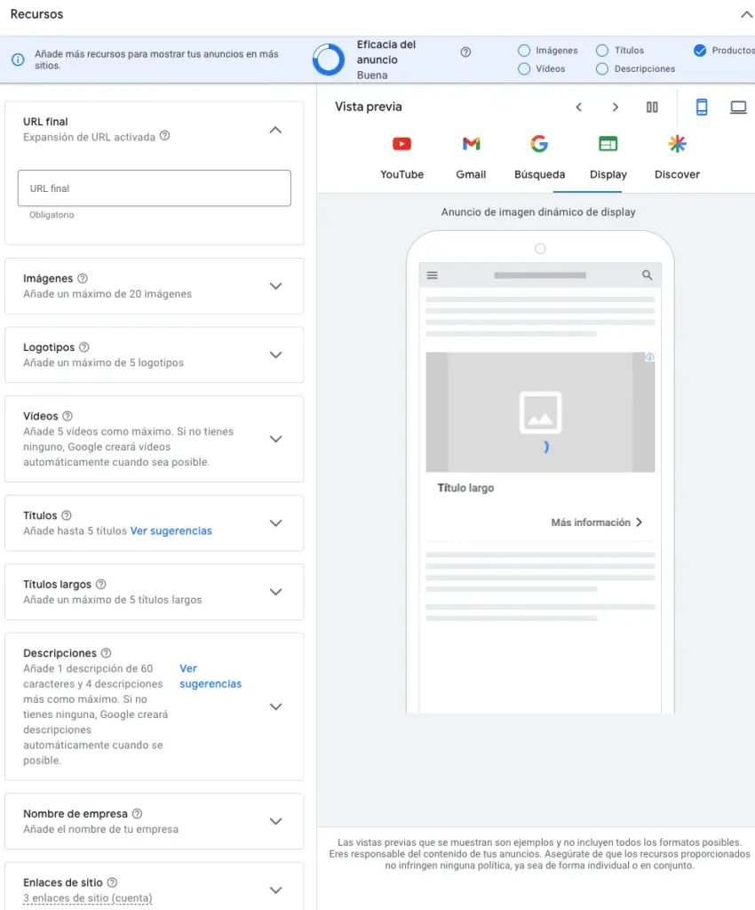The image size is (755, 910).
Task: Click the split column view icon
Action: tap(652, 108)
